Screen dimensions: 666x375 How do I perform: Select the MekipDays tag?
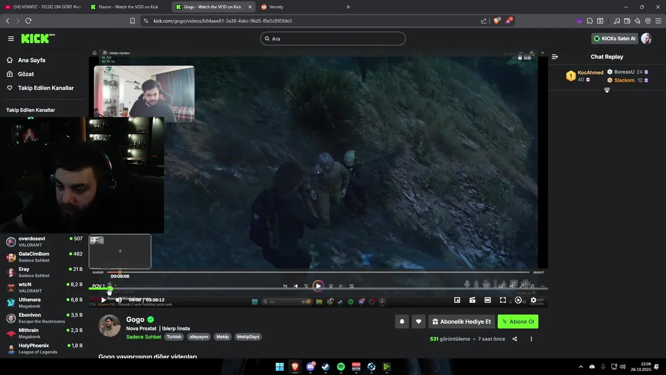(x=248, y=337)
